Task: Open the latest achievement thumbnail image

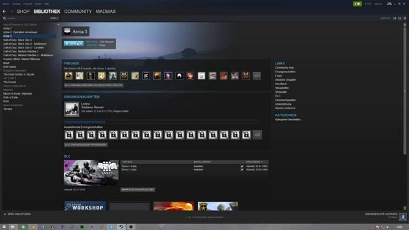Action: tap(72, 109)
